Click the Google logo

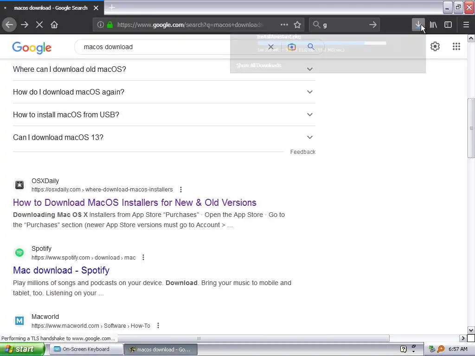pos(32,48)
